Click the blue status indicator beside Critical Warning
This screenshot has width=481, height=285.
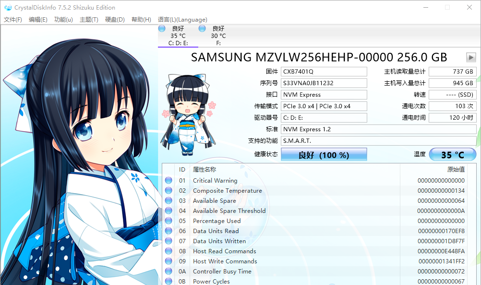coord(168,180)
